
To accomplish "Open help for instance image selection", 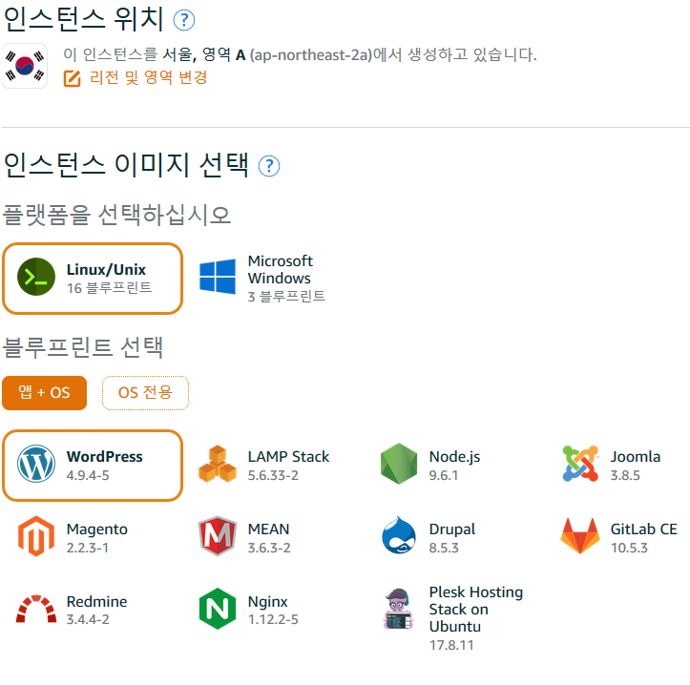I will coord(269,166).
